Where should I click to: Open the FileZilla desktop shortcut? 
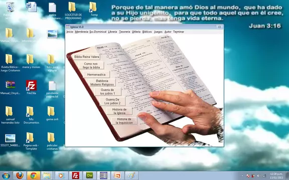point(31,87)
